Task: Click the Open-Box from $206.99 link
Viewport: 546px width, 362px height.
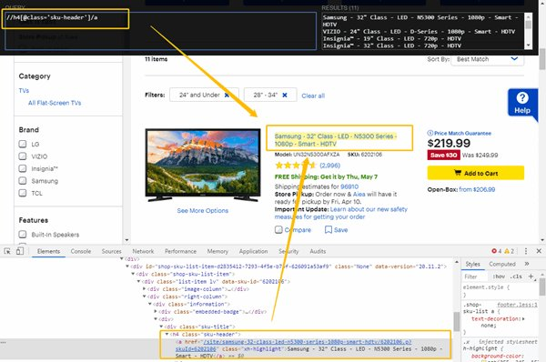Action: coord(477,189)
